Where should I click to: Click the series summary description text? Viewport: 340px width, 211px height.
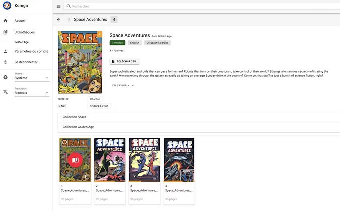(219, 73)
